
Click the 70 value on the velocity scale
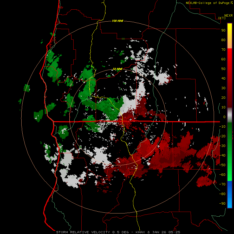pyautogui.click(x=223, y=50)
